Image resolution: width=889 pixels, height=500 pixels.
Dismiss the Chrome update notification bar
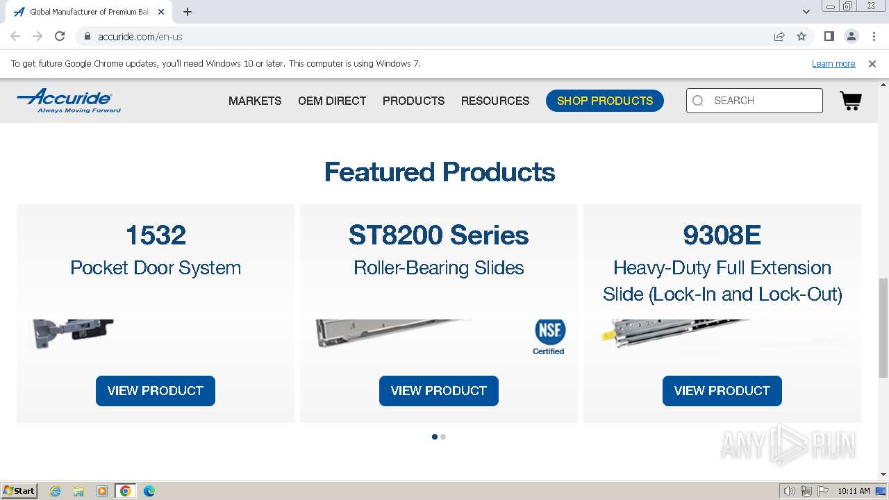[872, 63]
